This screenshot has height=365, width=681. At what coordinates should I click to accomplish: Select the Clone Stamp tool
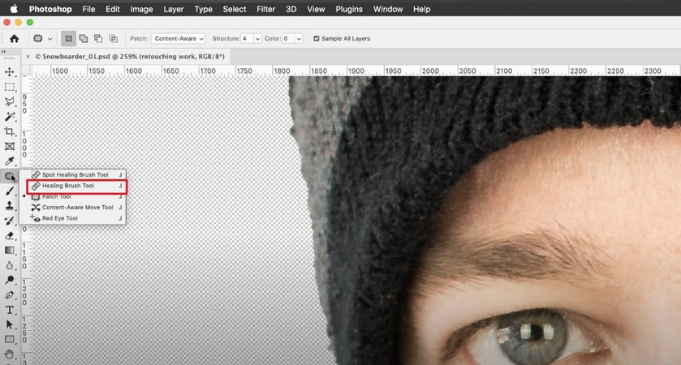tap(10, 206)
